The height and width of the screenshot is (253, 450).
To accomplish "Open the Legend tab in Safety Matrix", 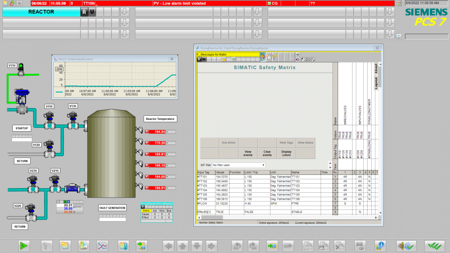I will point(376,84).
